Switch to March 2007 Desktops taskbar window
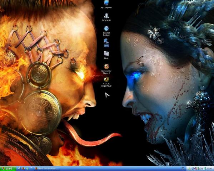 click(46, 169)
